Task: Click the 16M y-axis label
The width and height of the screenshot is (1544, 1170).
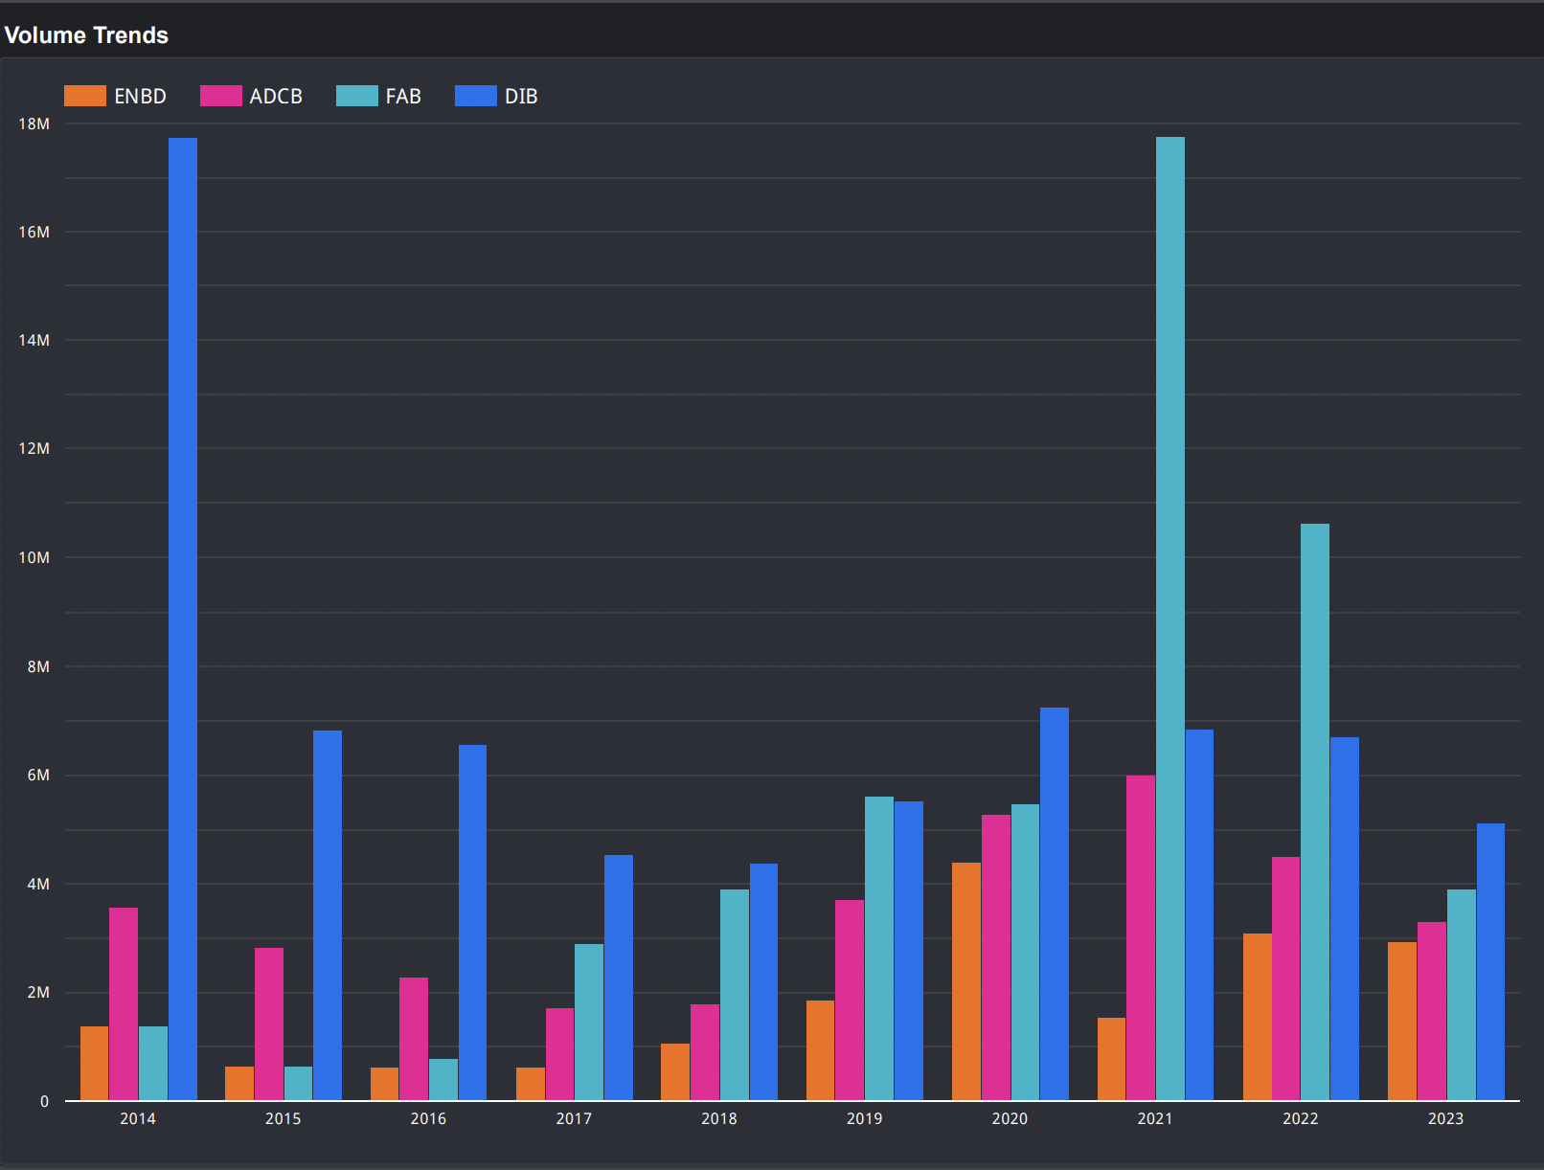Action: [34, 232]
